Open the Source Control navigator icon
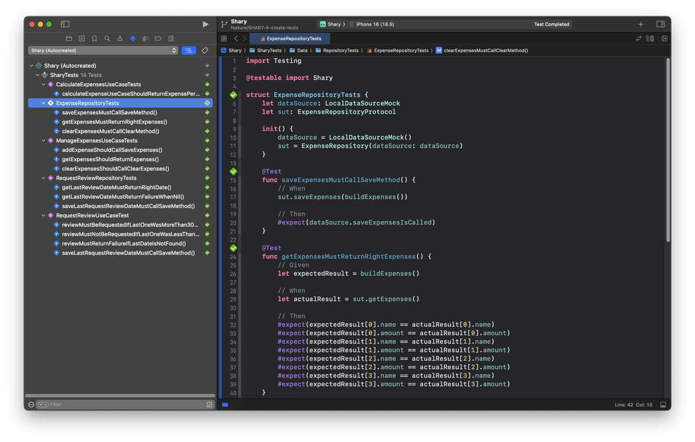 coord(82,39)
